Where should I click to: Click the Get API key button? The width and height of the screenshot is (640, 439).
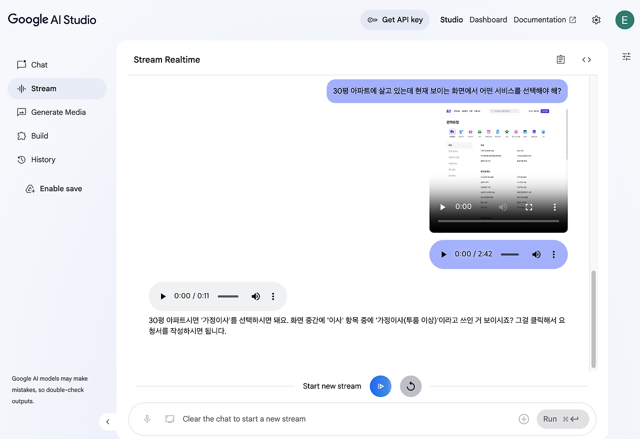click(x=395, y=20)
